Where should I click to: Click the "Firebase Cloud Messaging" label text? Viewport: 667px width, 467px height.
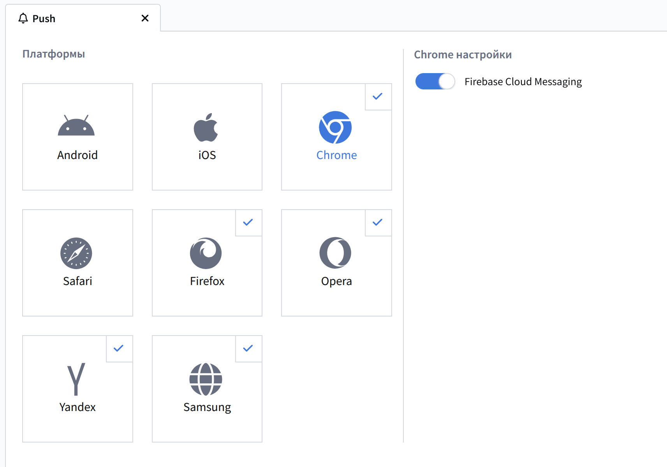523,82
